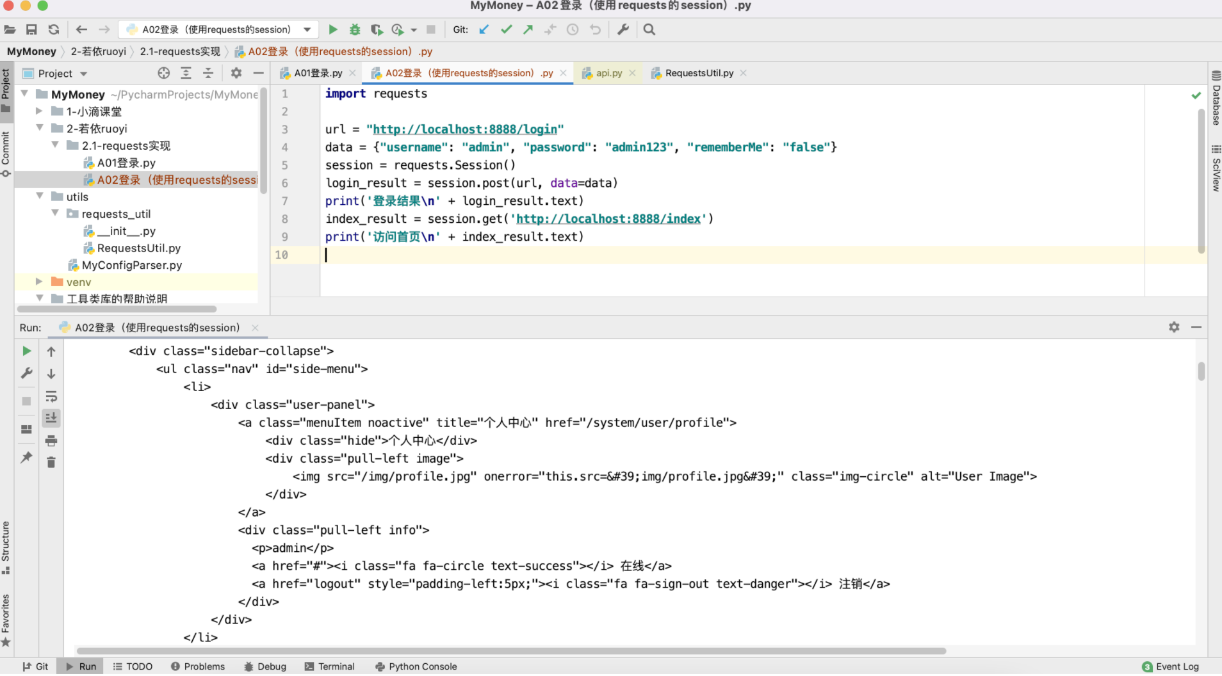Screen dimensions: 1222x676
Task: Save all files with the disk icon
Action: (31, 29)
